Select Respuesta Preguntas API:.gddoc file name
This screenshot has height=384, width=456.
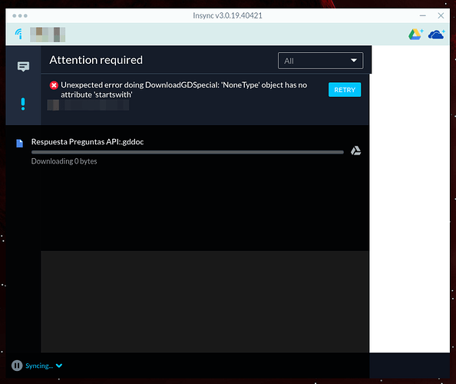pyautogui.click(x=88, y=141)
